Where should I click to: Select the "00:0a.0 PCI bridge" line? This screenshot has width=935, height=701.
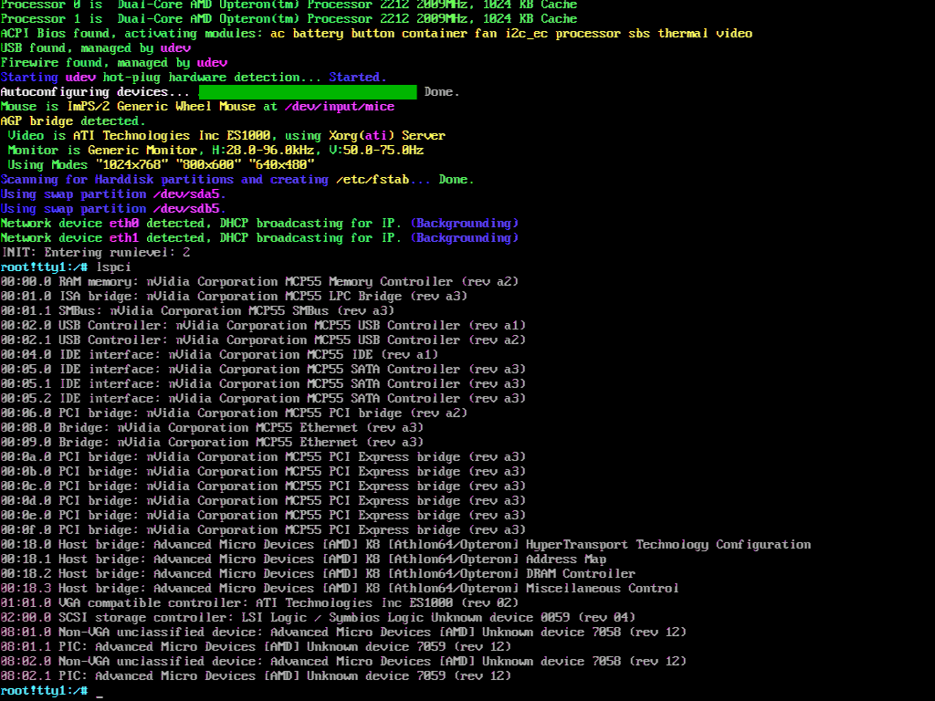tap(263, 456)
